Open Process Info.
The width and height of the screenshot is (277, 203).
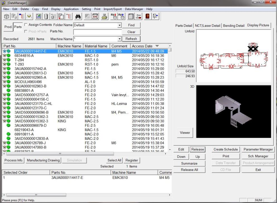pos(14,160)
